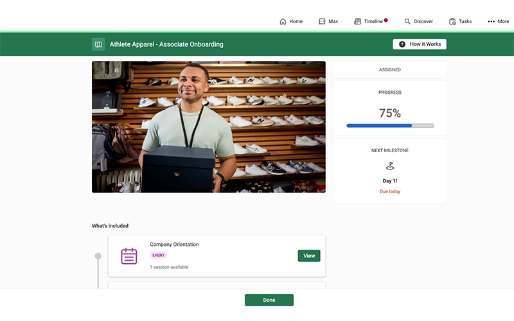The height and width of the screenshot is (321, 514).
Task: Click the map icon beside Athlete Apparel title
Action: point(98,44)
